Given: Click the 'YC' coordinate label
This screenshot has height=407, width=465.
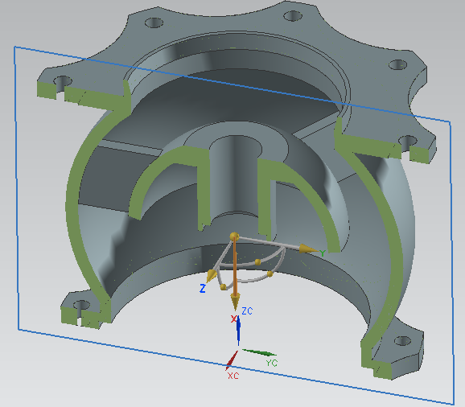Looking at the screenshot, I should [271, 363].
